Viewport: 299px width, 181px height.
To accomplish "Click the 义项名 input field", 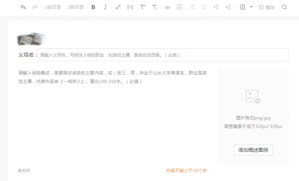I will pyautogui.click(x=164, y=55).
